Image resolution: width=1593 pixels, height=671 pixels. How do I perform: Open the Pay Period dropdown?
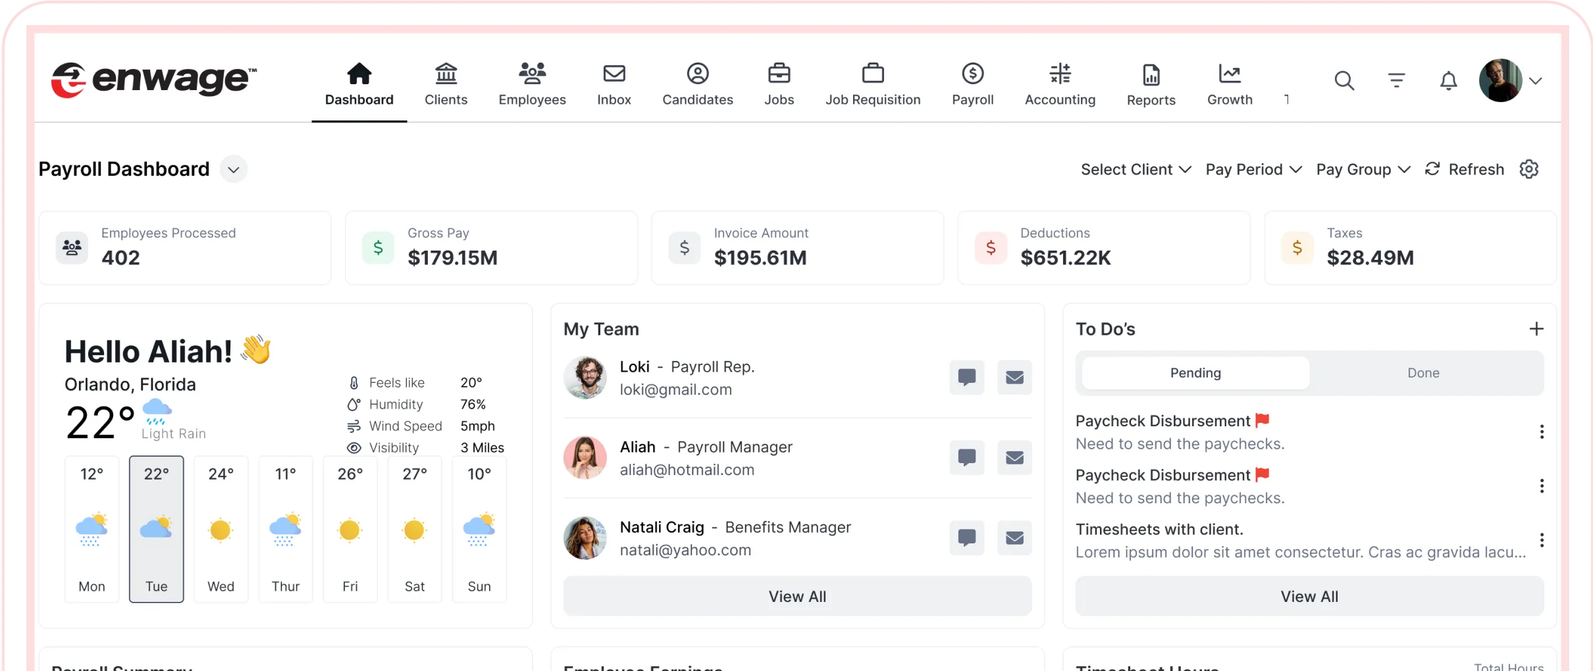[1253, 170]
